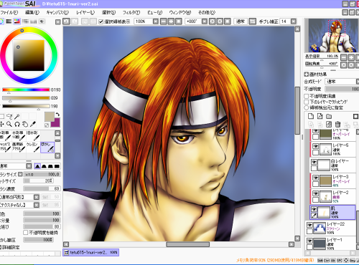
Task: Open the rotation angle +000° dropdown
Action: (x=204, y=21)
